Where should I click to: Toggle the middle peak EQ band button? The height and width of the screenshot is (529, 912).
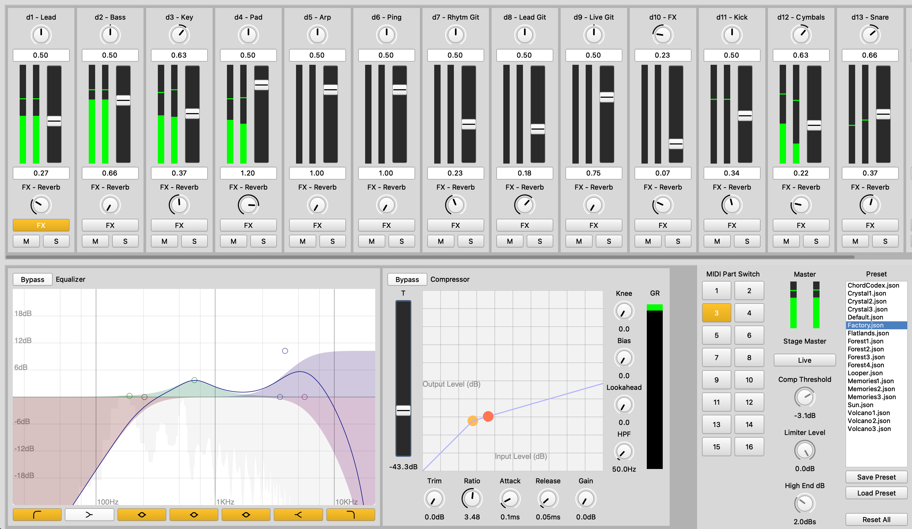point(194,515)
